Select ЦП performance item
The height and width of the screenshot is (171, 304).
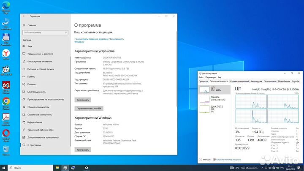coord(214,90)
